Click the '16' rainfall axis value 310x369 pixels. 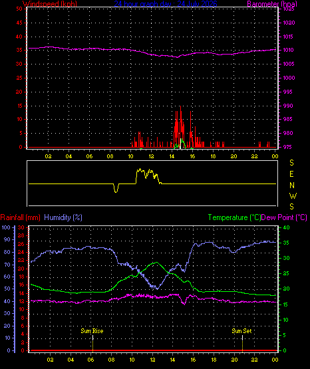(x=21, y=285)
